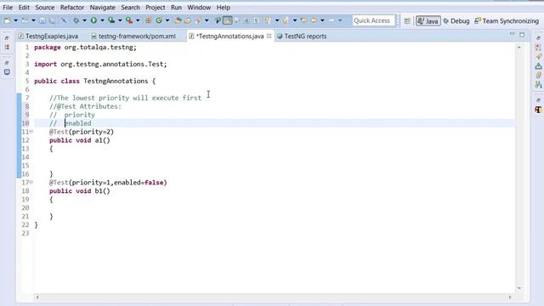Click the Search flashlight toolbar icon
This screenshot has height=306, width=544.
(x=198, y=20)
